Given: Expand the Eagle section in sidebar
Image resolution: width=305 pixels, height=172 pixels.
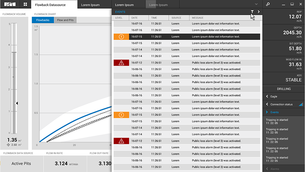Looking at the screenshot, I should click(x=267, y=97).
